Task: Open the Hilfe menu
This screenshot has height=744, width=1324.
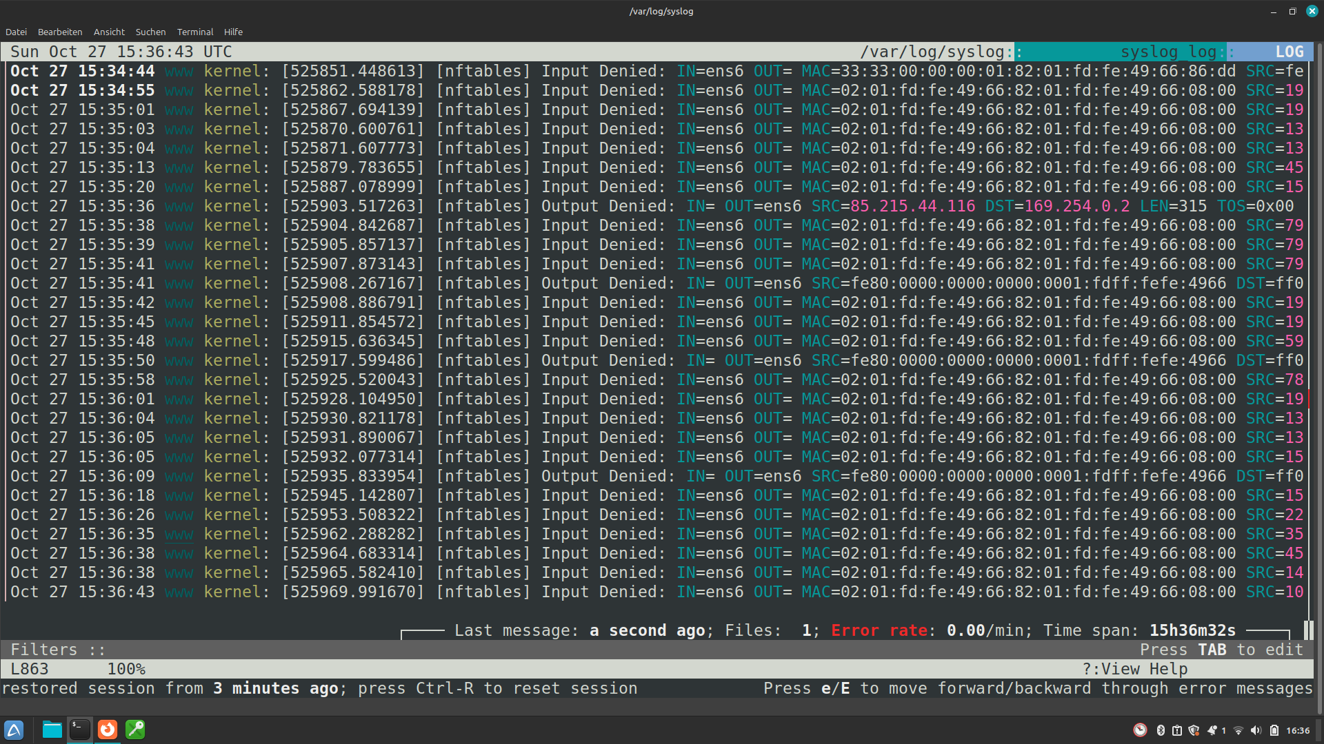Action: point(233,32)
